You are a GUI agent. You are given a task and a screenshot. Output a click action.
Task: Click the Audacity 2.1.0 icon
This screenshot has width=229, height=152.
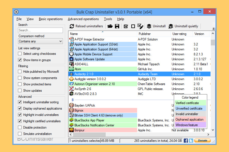[71, 74]
